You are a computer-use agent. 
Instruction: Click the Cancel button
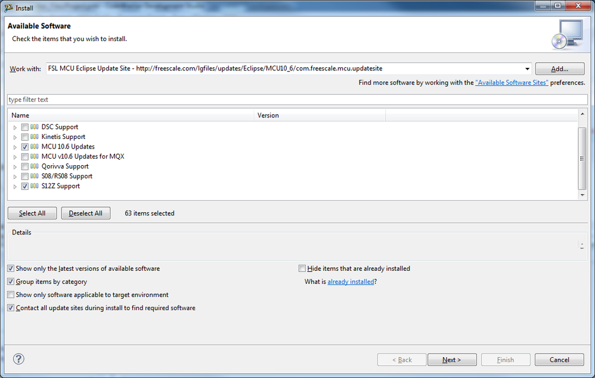[559, 360]
